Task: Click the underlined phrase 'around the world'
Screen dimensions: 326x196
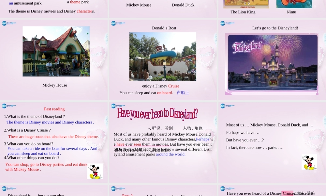Action: point(170,154)
